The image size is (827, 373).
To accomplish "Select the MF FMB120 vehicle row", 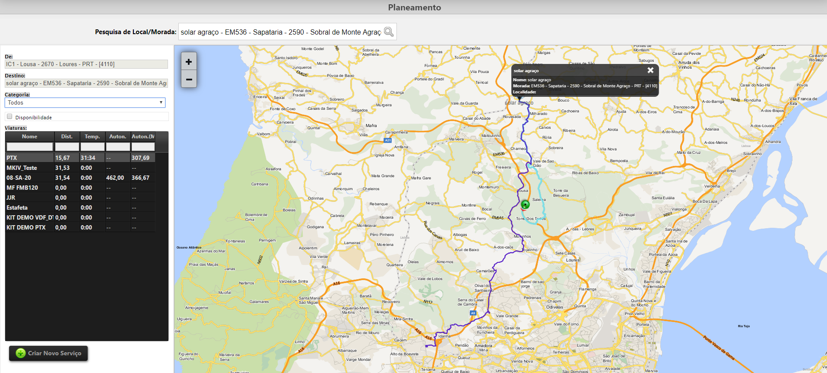I will point(80,188).
